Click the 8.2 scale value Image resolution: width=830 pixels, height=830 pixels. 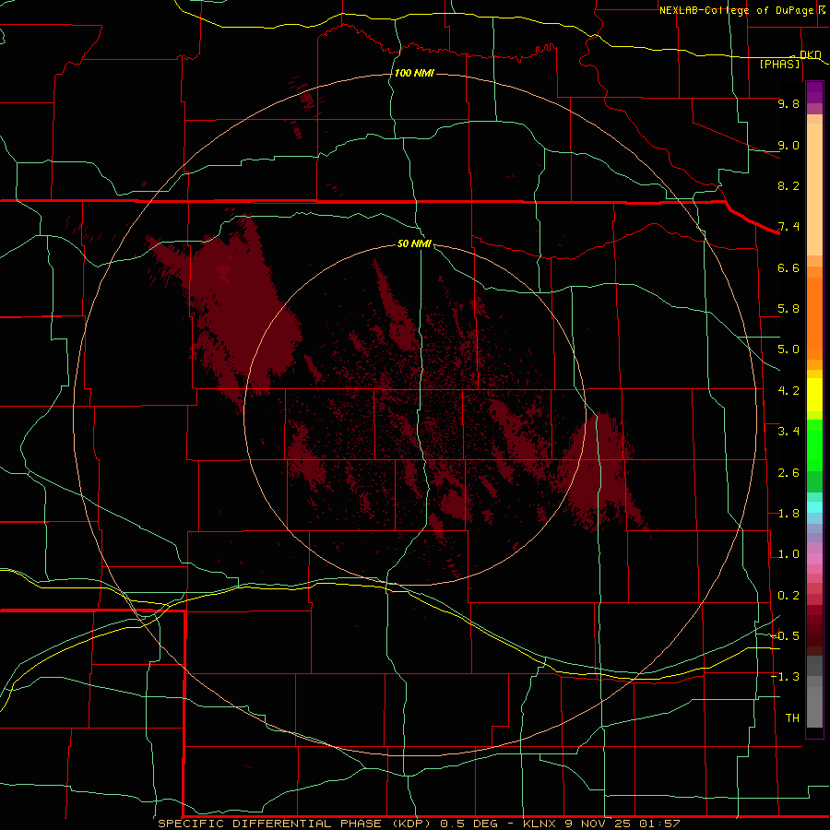pyautogui.click(x=788, y=185)
